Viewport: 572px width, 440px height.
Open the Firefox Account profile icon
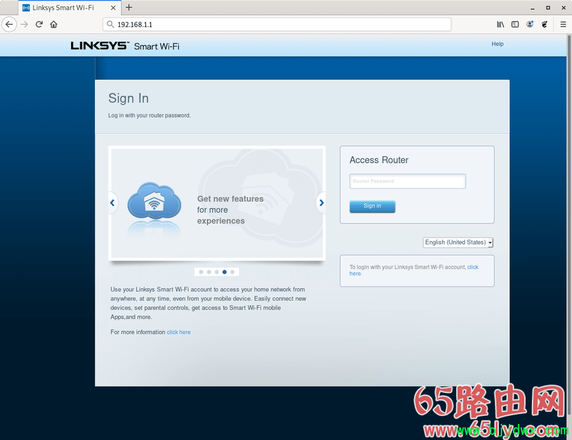(x=530, y=25)
